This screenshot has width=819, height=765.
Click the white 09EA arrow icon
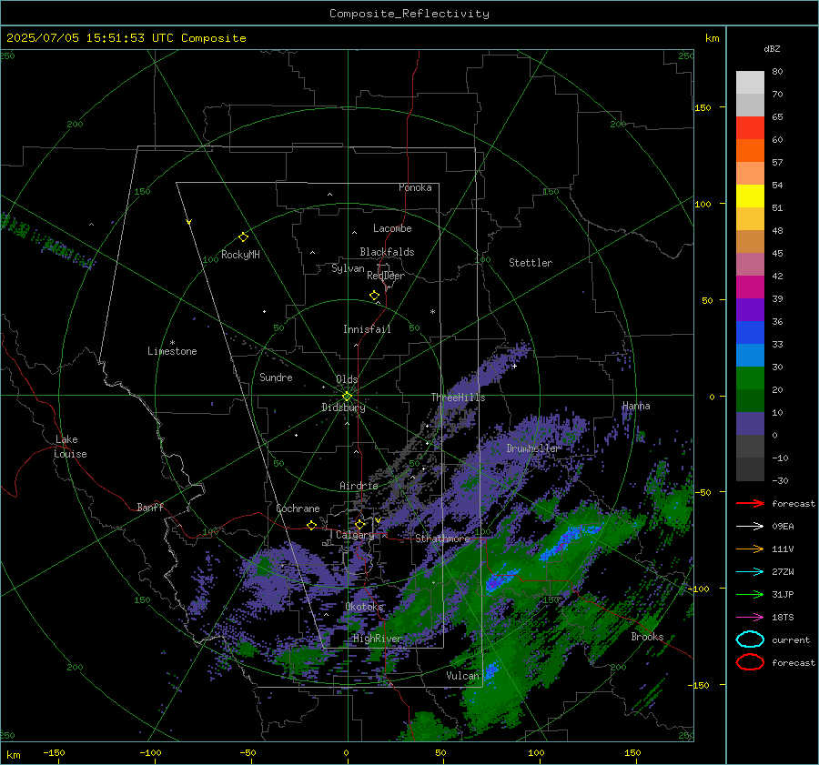[x=750, y=527]
